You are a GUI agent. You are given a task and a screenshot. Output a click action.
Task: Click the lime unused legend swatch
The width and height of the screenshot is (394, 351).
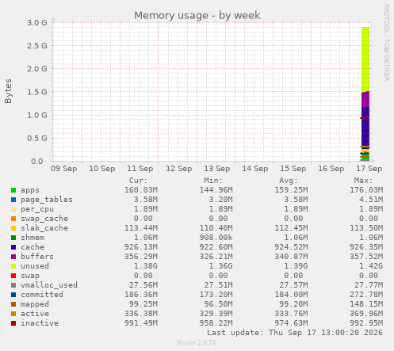(x=13, y=266)
